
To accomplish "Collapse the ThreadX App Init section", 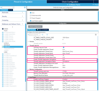I will pyautogui.click(x=28, y=45).
